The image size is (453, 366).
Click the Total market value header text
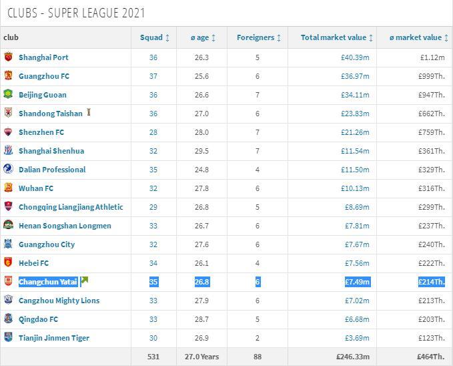pos(334,37)
